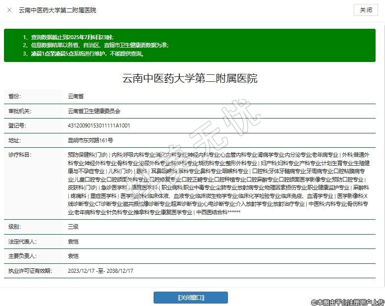Click the 法定代表人 row label

(x=22, y=242)
